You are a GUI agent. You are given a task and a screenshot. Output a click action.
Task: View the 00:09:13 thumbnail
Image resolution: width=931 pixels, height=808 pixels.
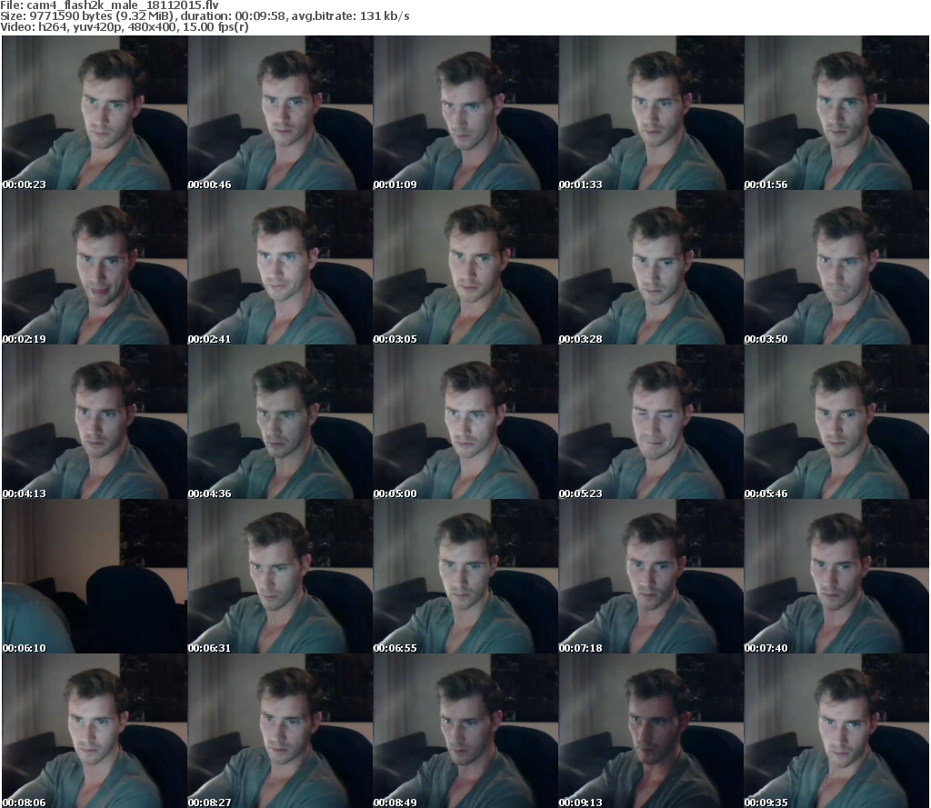click(651, 731)
